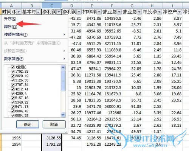The height and width of the screenshot is (151, 189).
Task: Uncheck the 4212.41 filter value
Action: coord(12,89)
